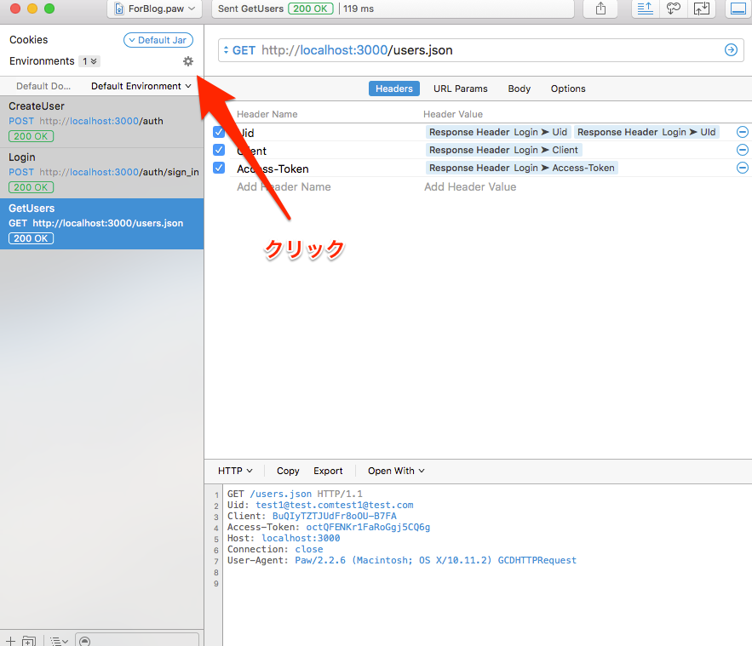
Task: Click the Export button
Action: tap(328, 471)
